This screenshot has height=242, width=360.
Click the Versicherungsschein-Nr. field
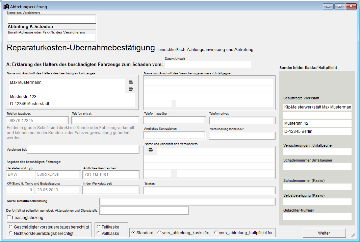pos(242,136)
